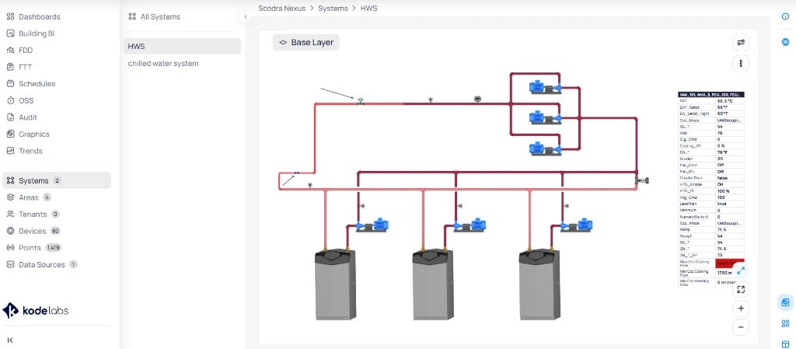Click the Graphics sidebar icon
796x349 pixels.
pos(10,134)
